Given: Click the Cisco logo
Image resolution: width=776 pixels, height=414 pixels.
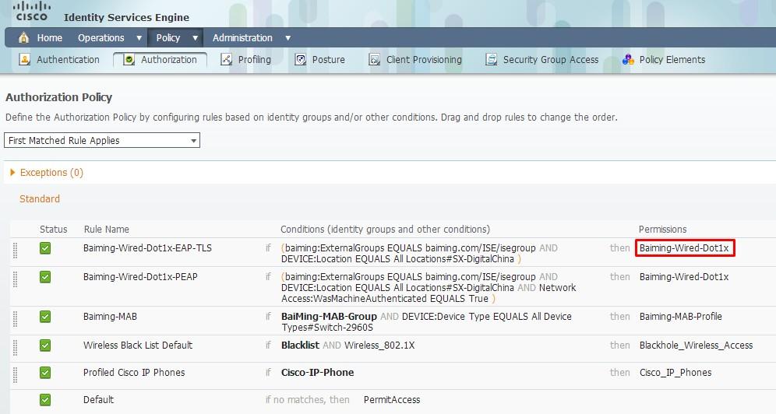Looking at the screenshot, I should click(x=31, y=12).
